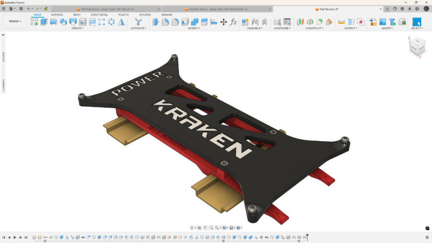Open the Automated Modeling icon
The height and width of the screenshot is (243, 432).
pos(138,22)
